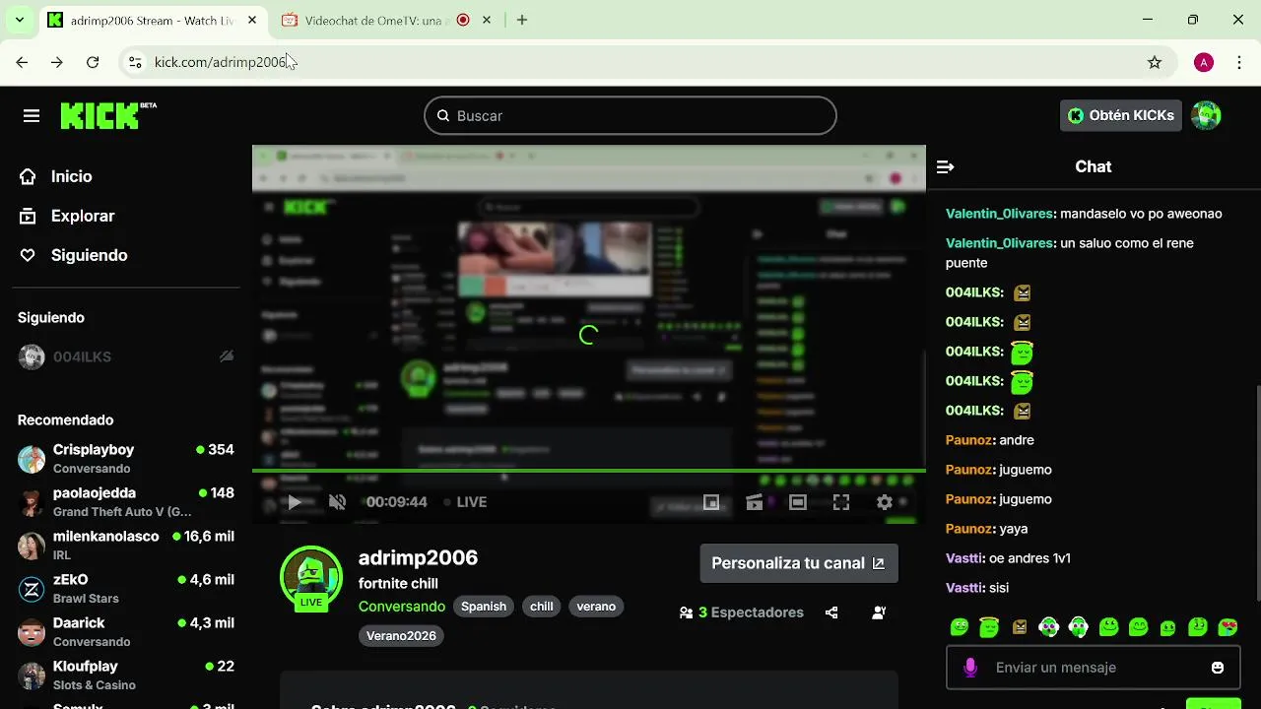Open paolaojedda recommended channel
Image resolution: width=1261 pixels, height=709 pixels.
(126, 501)
